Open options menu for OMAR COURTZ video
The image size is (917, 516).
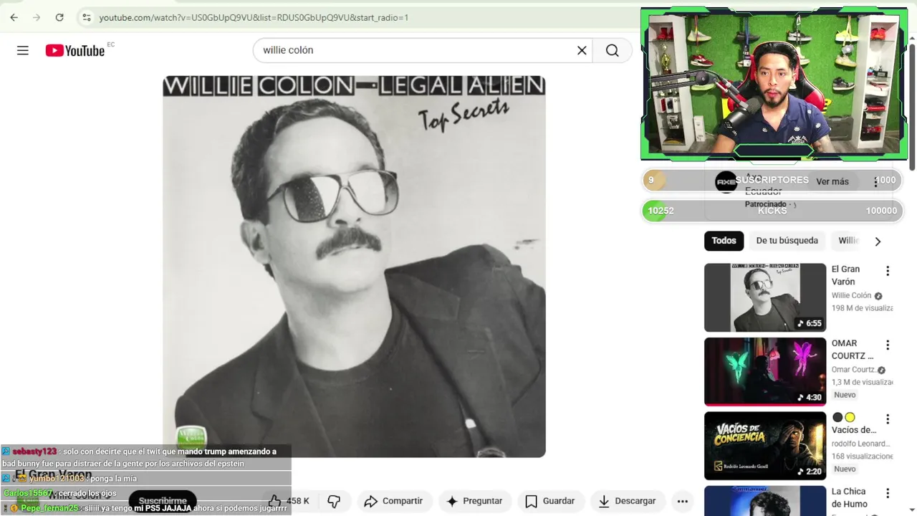[888, 345]
